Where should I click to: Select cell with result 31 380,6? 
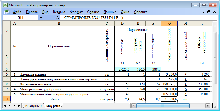[x=169, y=99]
